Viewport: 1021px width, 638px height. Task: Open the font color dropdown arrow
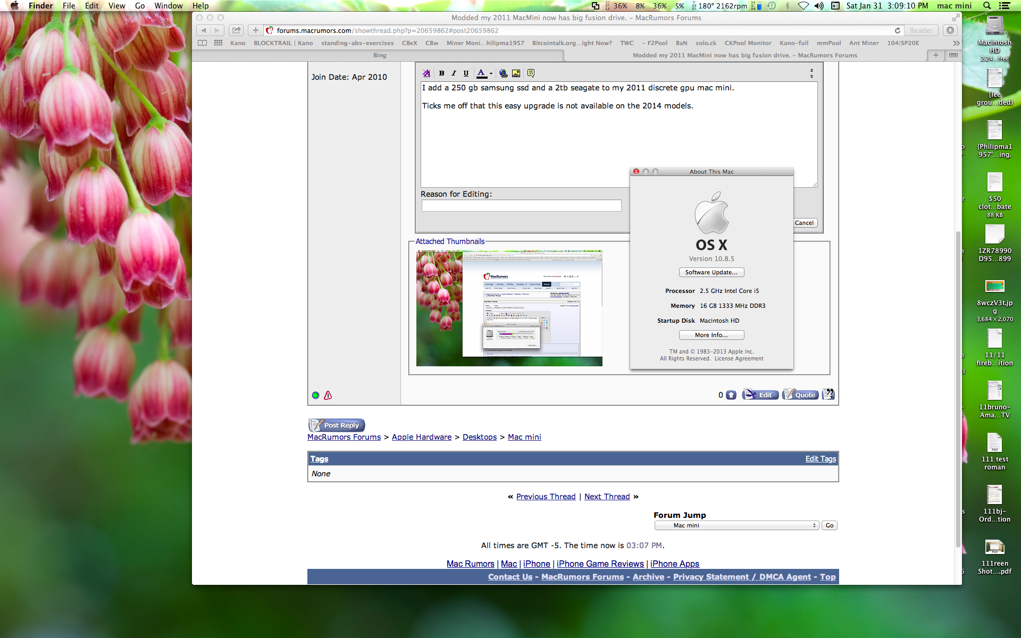491,73
